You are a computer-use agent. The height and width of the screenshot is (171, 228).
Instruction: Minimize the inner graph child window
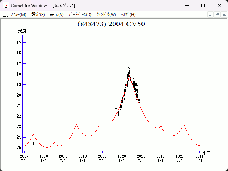[x=211, y=15]
